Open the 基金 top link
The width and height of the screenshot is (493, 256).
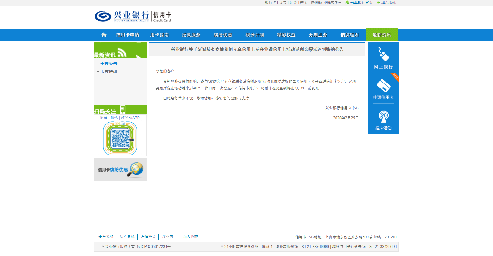coord(304,2)
